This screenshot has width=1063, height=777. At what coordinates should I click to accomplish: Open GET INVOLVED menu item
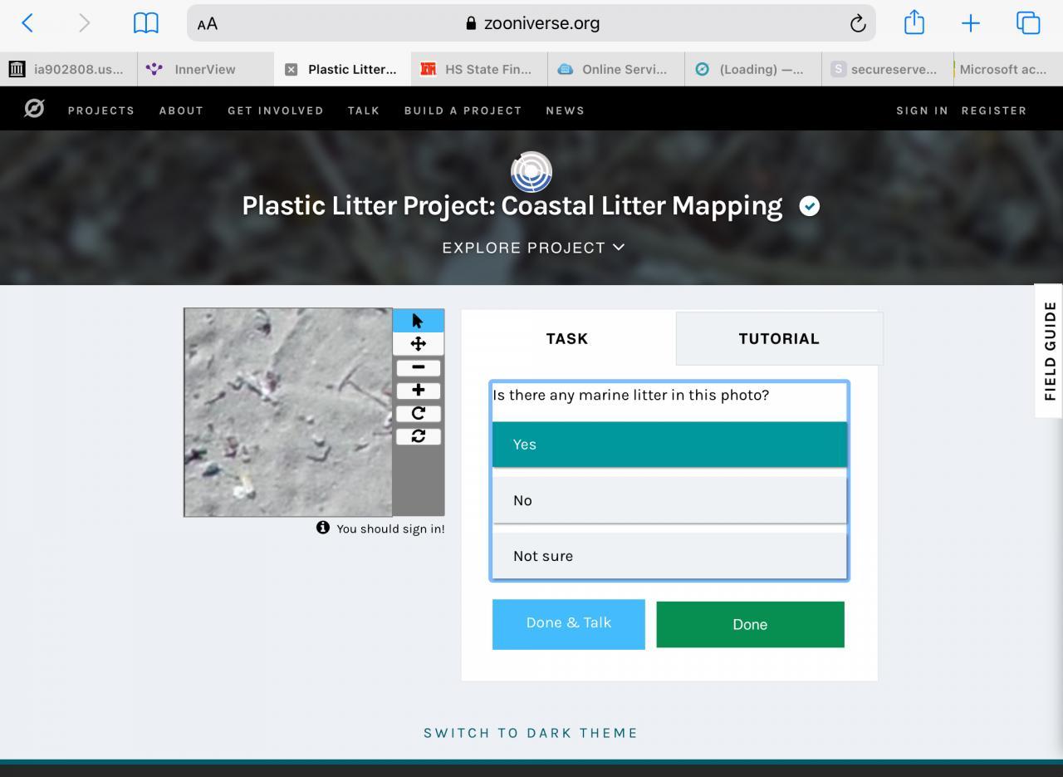click(x=276, y=111)
